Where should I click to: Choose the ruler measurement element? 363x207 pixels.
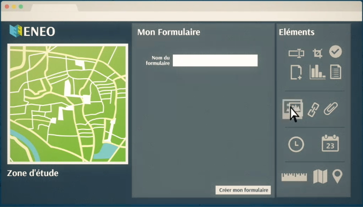pyautogui.click(x=294, y=177)
